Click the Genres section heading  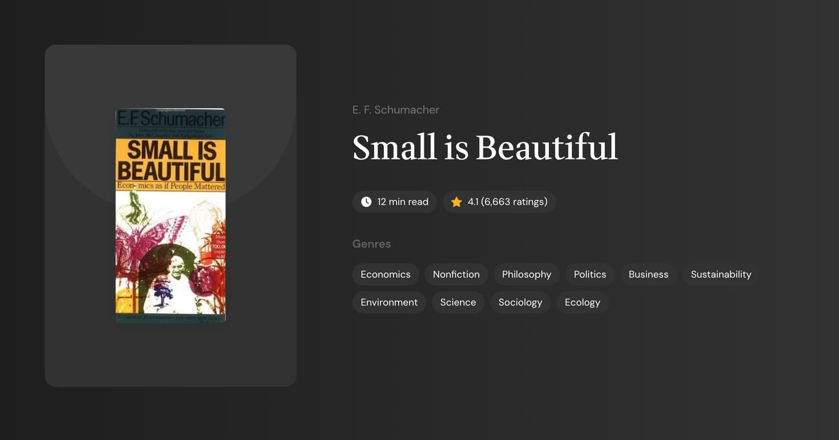coord(372,244)
